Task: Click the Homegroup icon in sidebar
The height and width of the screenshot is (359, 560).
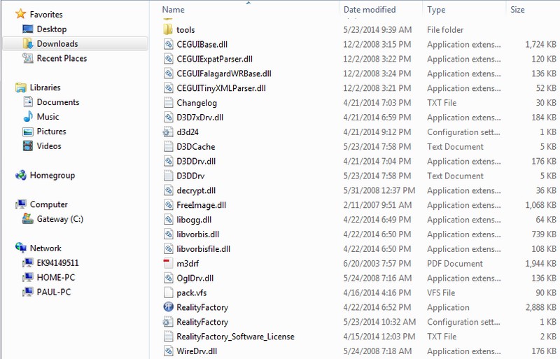Action: tap(20, 176)
